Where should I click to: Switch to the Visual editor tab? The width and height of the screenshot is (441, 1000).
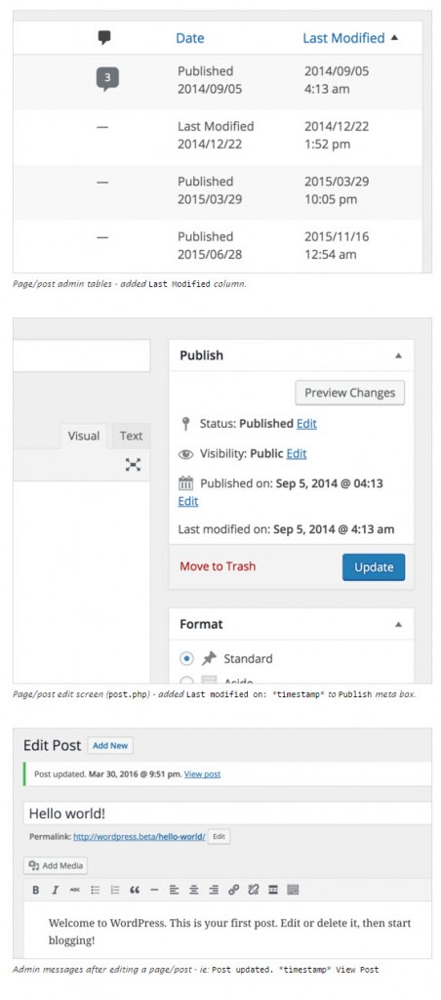84,437
